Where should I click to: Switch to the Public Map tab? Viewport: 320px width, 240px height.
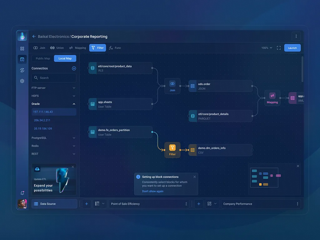(x=43, y=58)
